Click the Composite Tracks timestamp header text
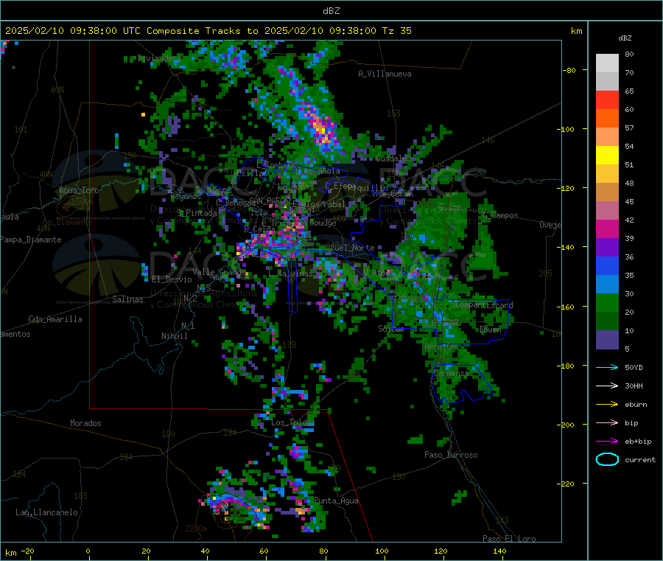The image size is (663, 561). click(x=208, y=31)
